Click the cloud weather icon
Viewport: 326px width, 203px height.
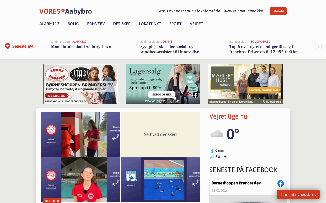tap(217, 134)
